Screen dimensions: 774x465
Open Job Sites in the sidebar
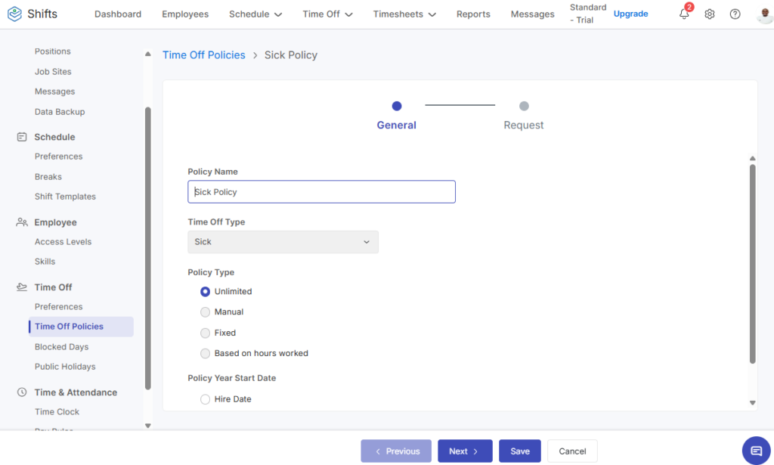click(x=53, y=72)
